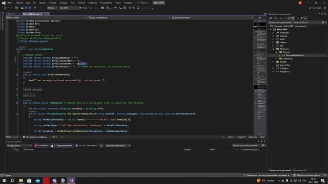
Task: Expand the Properties node in Solution Explorer
Action: [273, 33]
